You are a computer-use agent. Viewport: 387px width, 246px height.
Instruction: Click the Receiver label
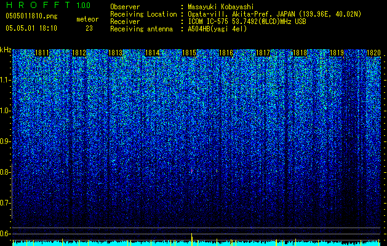(125, 22)
